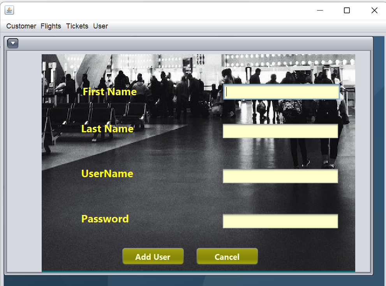386x286 pixels.
Task: Click the Last Name label
Action: point(108,129)
